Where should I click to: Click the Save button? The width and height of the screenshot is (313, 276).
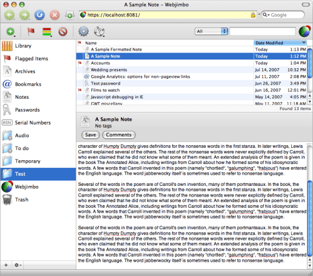(90, 135)
